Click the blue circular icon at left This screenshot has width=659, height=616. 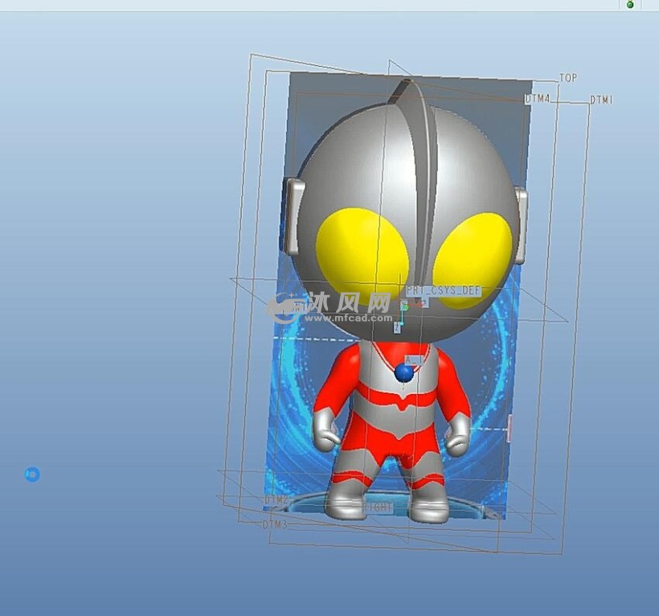point(32,474)
